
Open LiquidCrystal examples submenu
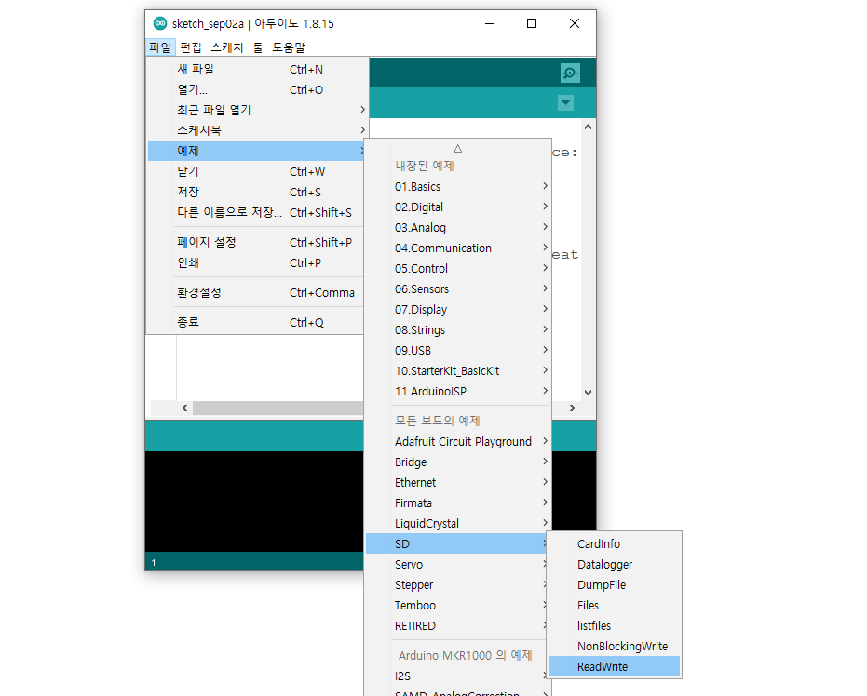pos(458,523)
